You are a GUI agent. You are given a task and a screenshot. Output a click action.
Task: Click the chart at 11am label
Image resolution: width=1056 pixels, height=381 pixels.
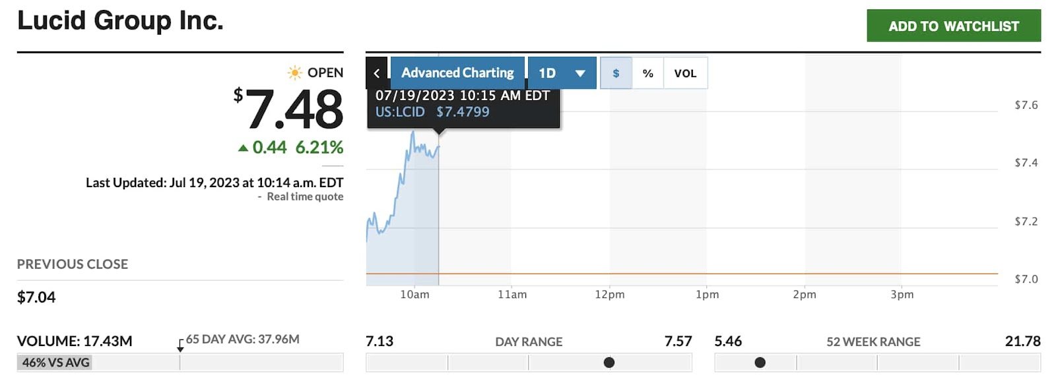[x=512, y=295]
